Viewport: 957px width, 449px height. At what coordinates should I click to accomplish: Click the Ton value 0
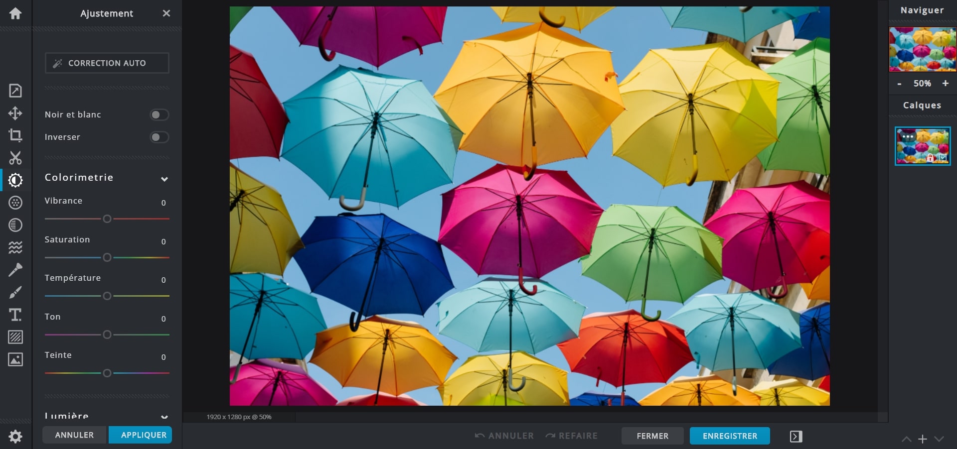(163, 319)
